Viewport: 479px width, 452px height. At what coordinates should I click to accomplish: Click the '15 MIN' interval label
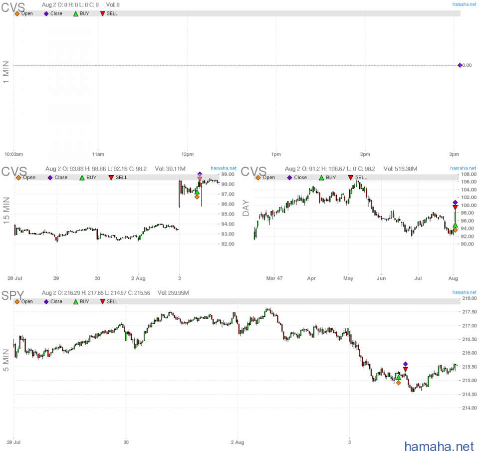pyautogui.click(x=6, y=211)
